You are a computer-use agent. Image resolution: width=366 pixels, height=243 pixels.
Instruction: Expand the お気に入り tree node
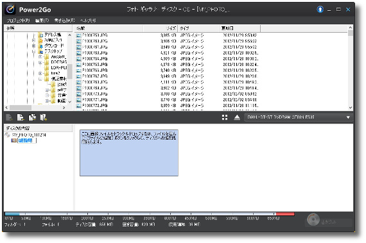(33, 40)
